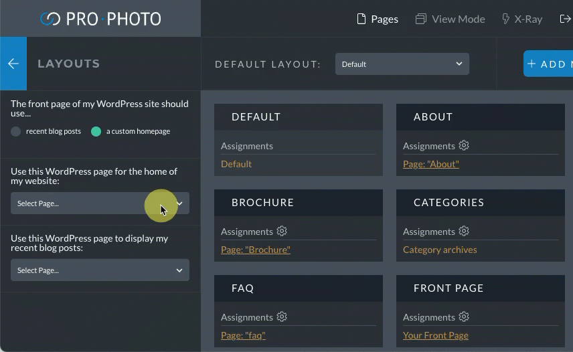
Task: Click the View Mode icon
Action: tap(421, 19)
